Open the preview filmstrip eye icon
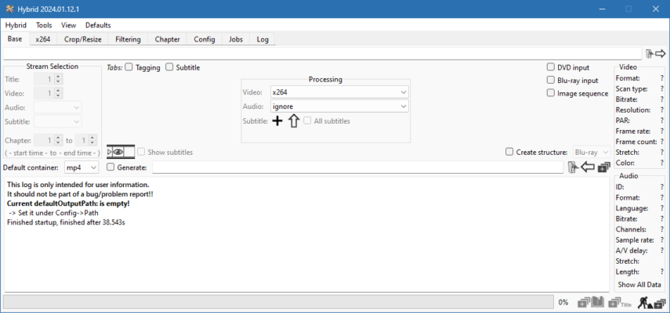This screenshot has width=670, height=313. coord(120,152)
